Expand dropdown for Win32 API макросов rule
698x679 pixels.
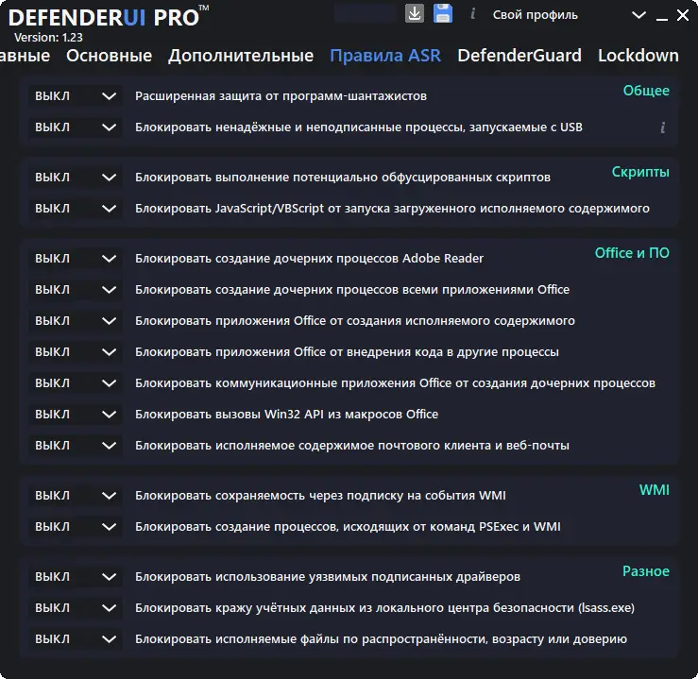pyautogui.click(x=76, y=415)
